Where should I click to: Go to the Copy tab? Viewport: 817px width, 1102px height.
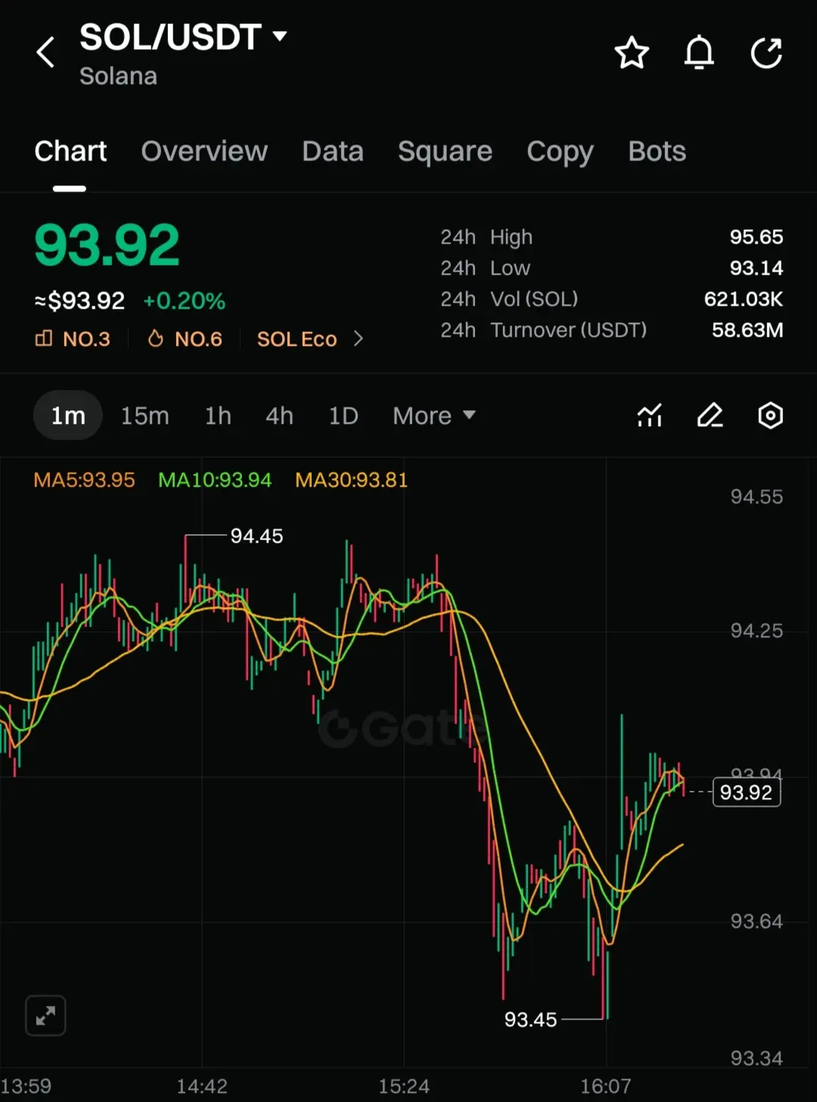[x=560, y=152]
